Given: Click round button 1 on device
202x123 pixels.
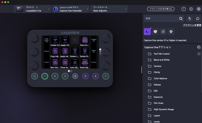Looking at the screenshot, I should [x=45, y=76].
